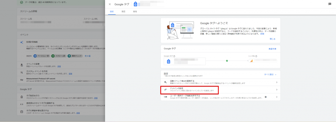
Task: Click help icon next to リンク先 label
Action: (x=256, y=56)
